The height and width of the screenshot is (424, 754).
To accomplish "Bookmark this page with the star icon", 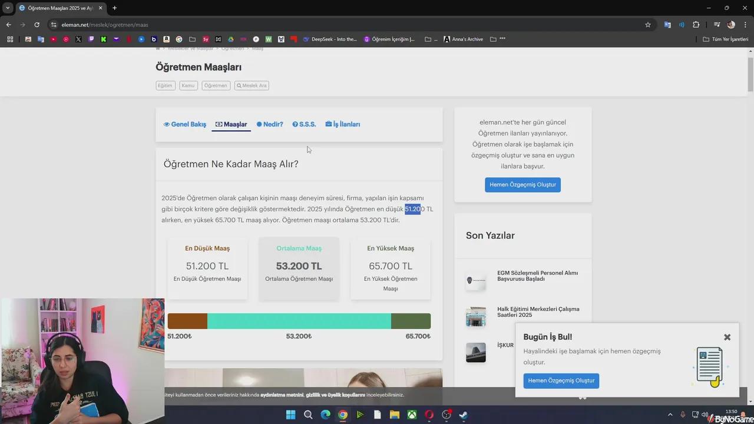I will [648, 25].
